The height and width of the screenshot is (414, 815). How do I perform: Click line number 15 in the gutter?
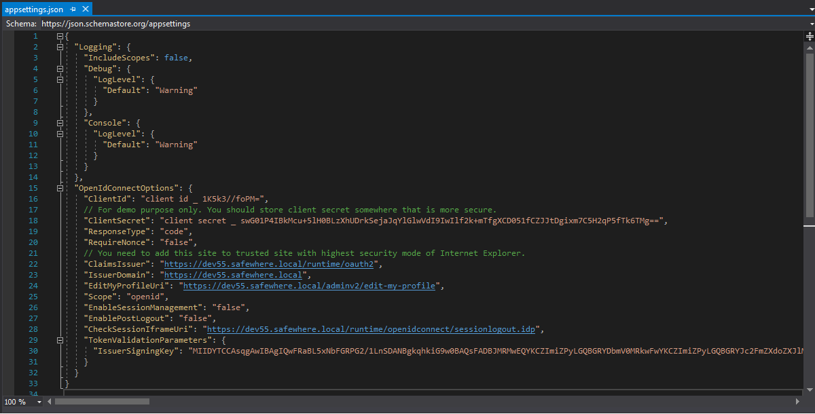coord(33,188)
